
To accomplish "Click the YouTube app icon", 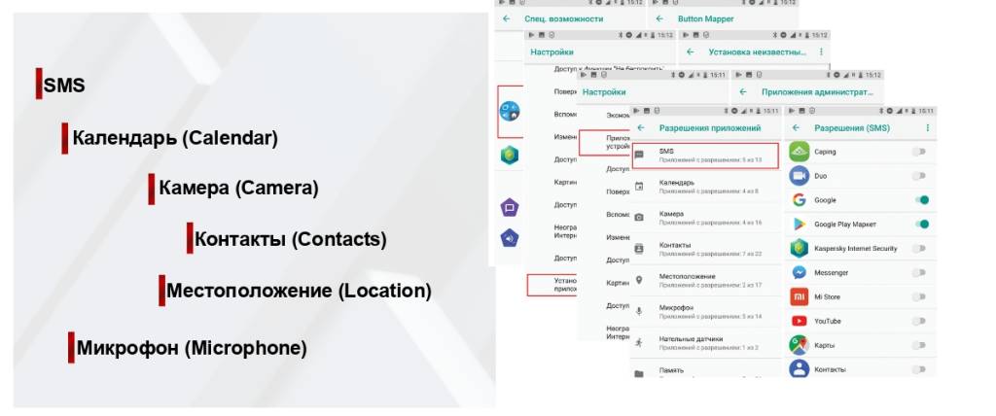I will coord(799,321).
